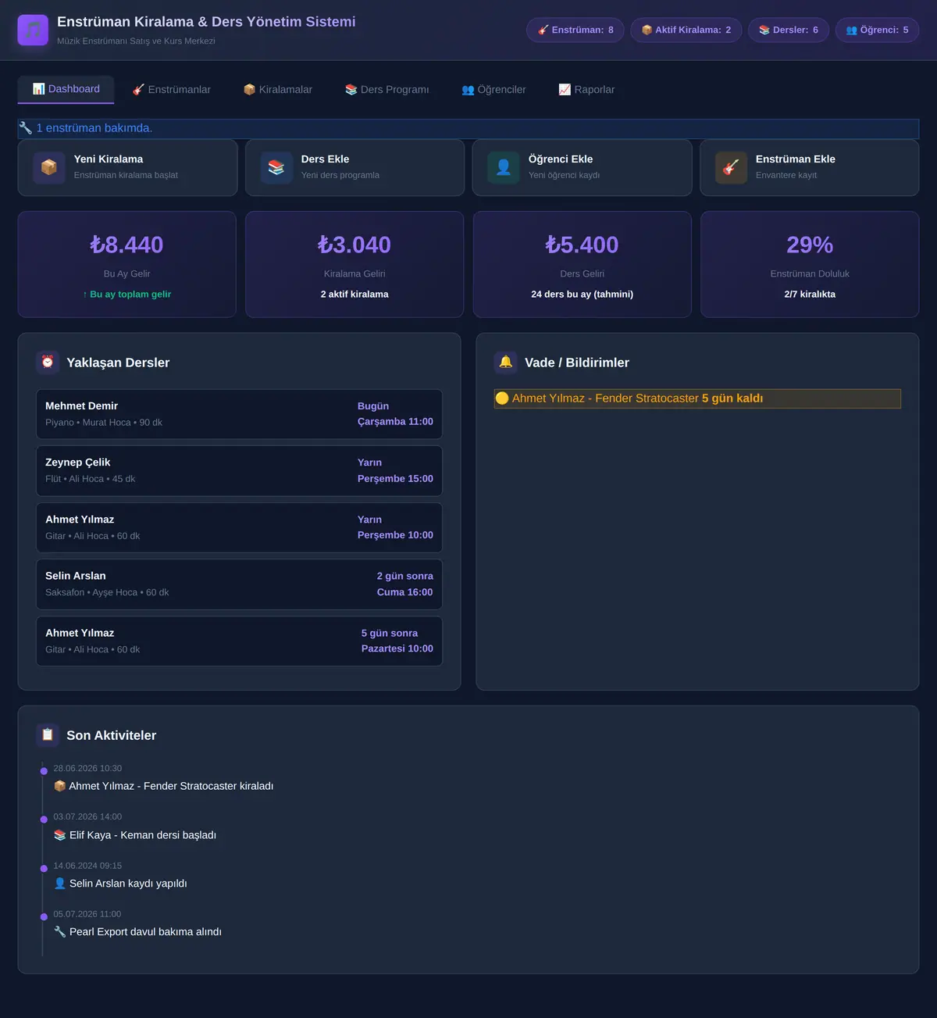Image resolution: width=937 pixels, height=1018 pixels.
Task: Click the alarm clock icon beside Yaklaşan Dersler
Action: [x=48, y=362]
